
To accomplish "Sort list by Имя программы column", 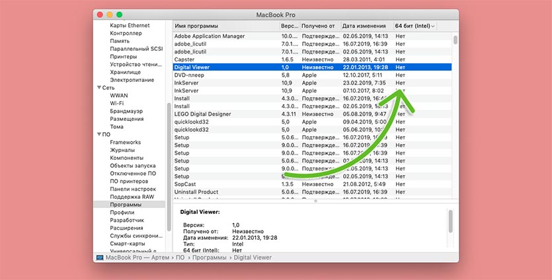I will 225,26.
